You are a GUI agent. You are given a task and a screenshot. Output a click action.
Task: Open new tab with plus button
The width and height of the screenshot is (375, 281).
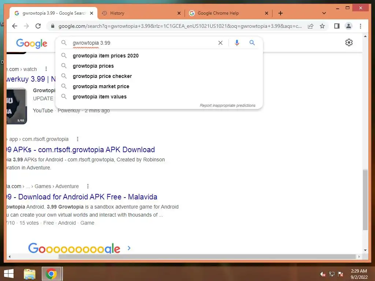pyautogui.click(x=280, y=13)
